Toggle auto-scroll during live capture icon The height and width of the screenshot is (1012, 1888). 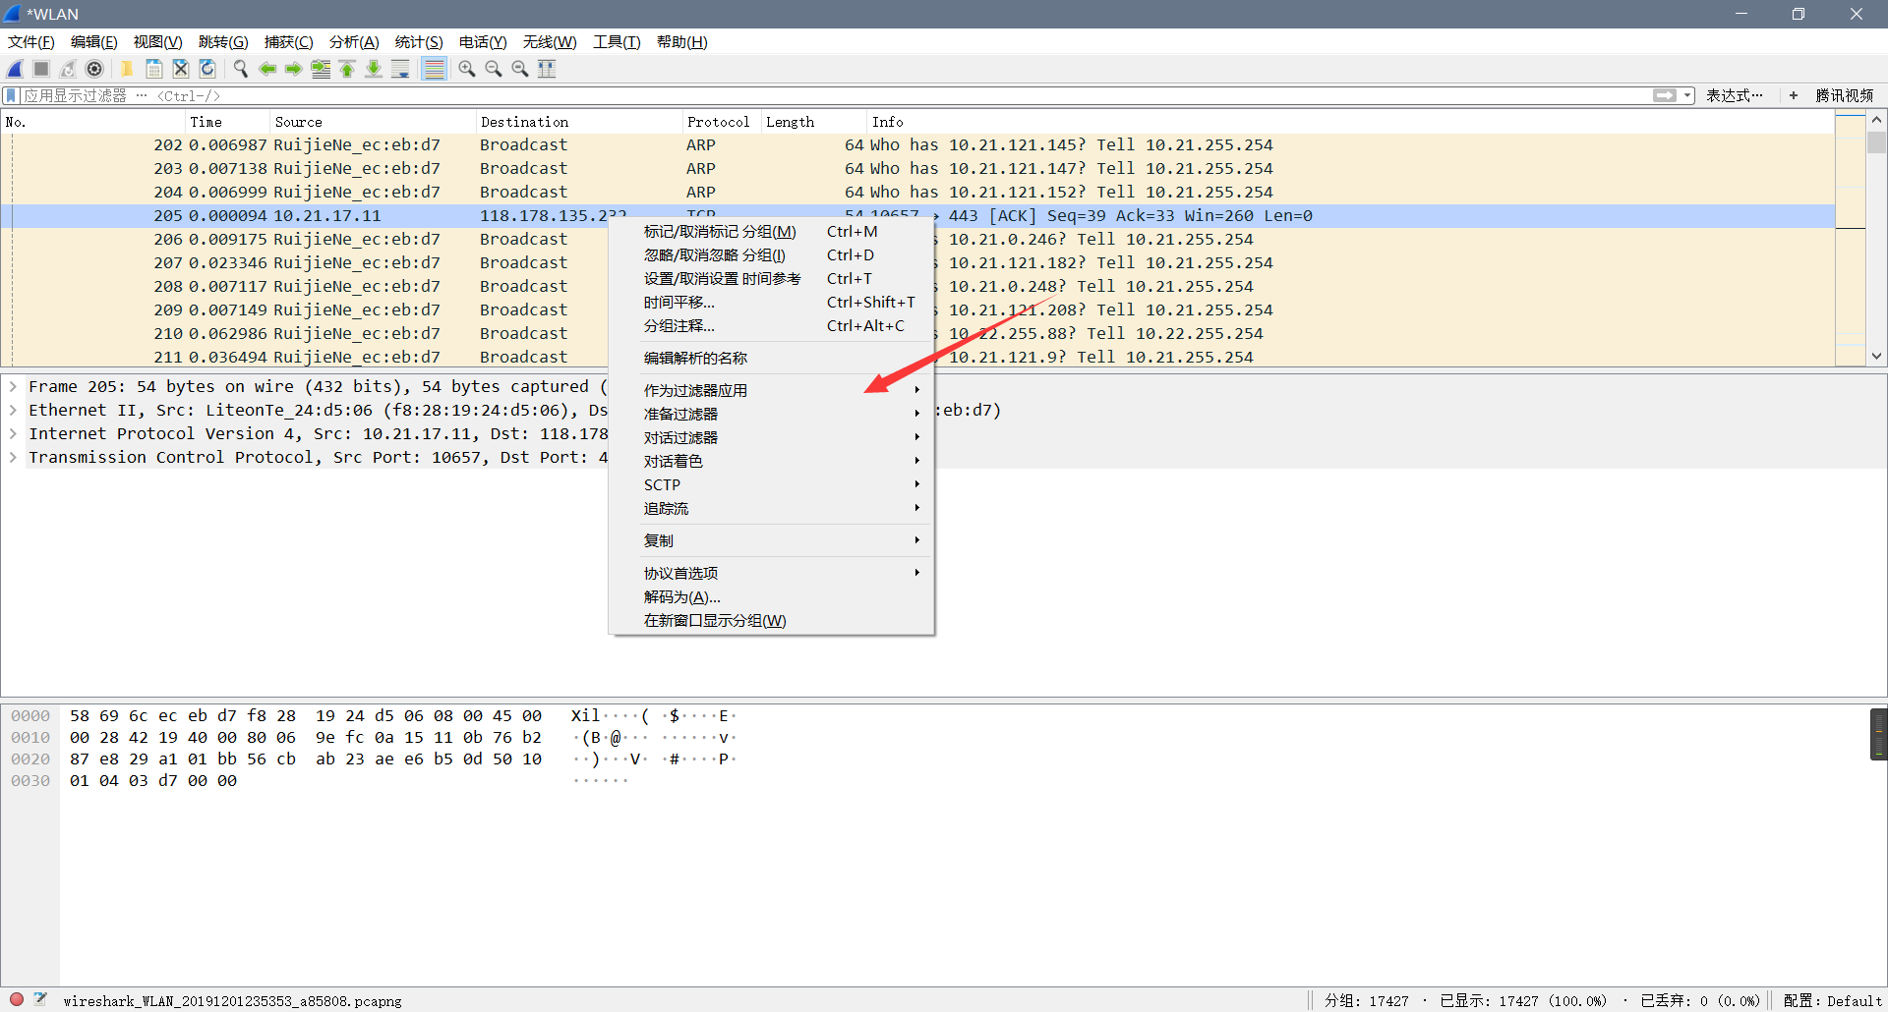400,69
